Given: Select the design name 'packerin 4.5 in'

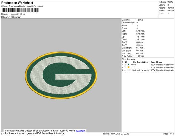Looking at the screenshot, I should coord(18,14).
